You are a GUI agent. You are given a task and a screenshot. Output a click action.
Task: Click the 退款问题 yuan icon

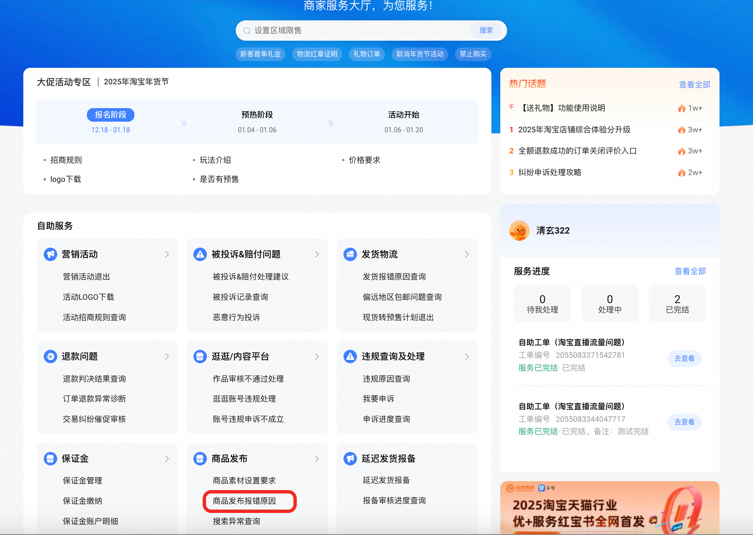click(50, 357)
